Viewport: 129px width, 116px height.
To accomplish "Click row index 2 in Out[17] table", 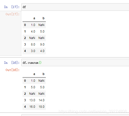I will point(25,38).
